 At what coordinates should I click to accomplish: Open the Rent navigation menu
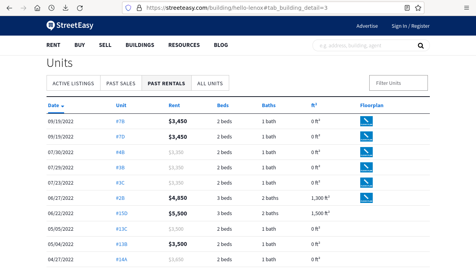(x=53, y=45)
